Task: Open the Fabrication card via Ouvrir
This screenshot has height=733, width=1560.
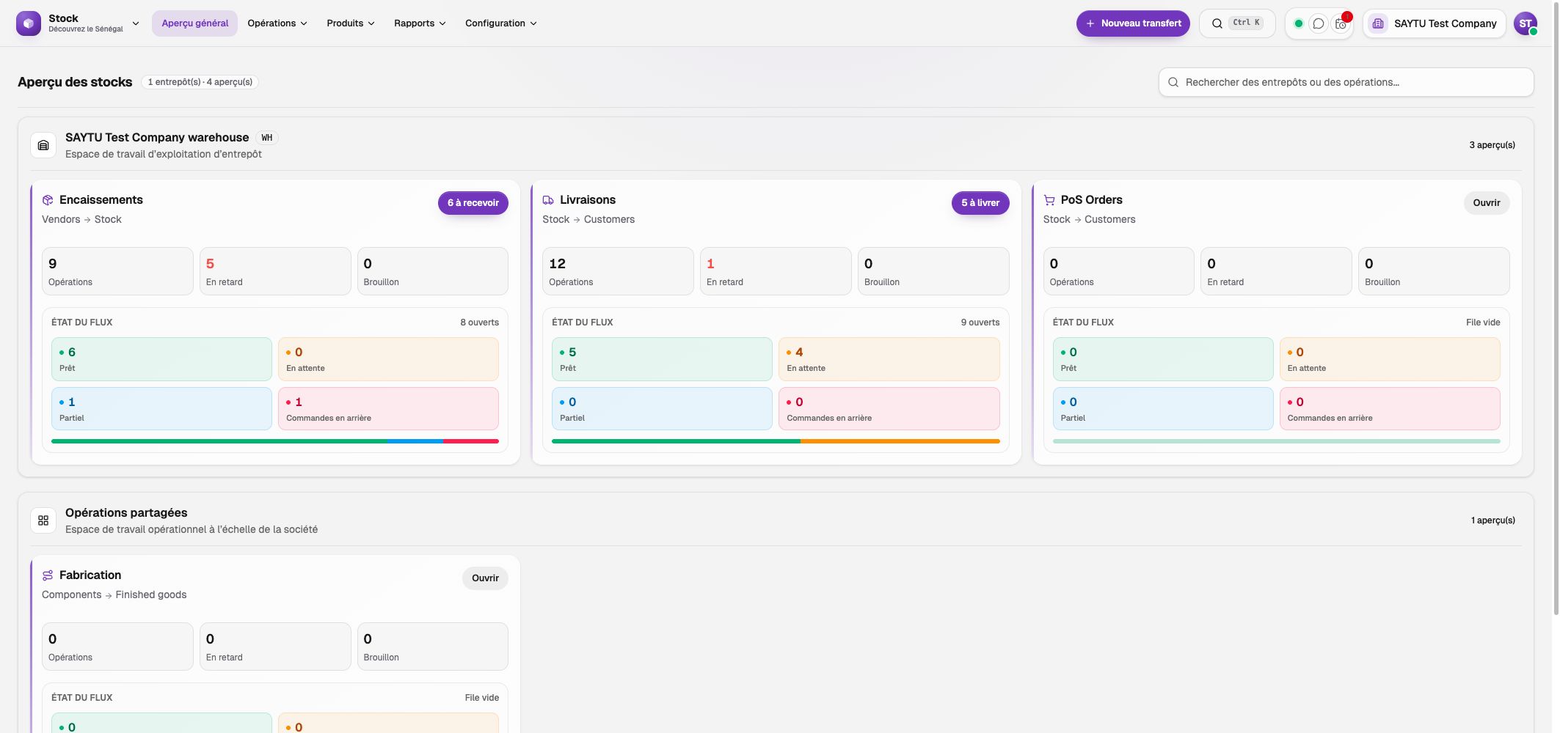Action: [x=485, y=578]
